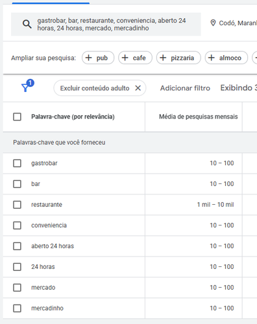Click the gastrobar keyword text
The height and width of the screenshot is (324, 257).
(44, 163)
